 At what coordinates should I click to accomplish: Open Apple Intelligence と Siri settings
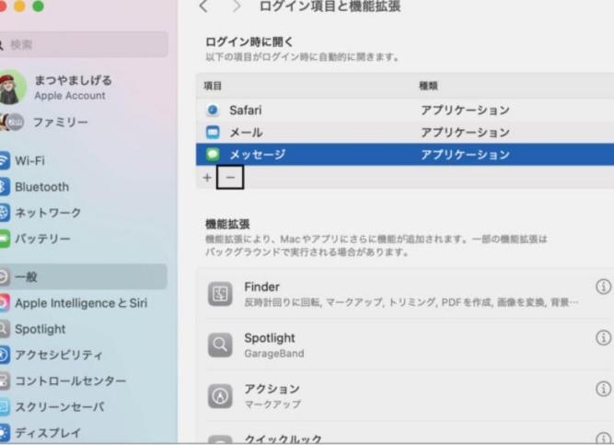coord(83,303)
